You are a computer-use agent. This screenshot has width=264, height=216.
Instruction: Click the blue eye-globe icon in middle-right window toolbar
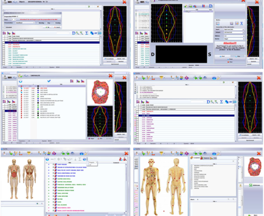point(214,78)
